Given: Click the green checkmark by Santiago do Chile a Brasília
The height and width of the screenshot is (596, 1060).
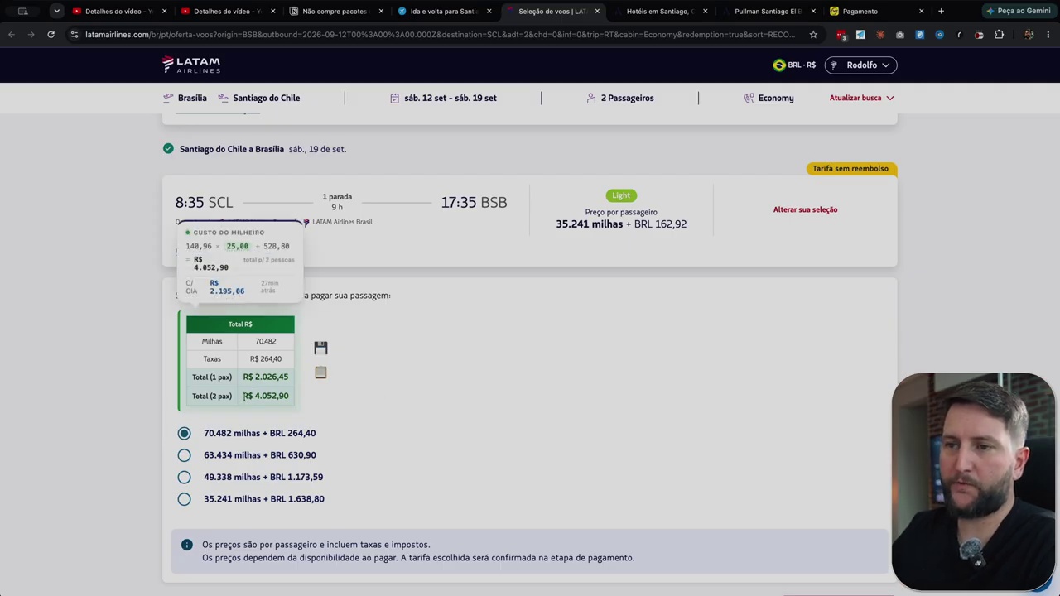Looking at the screenshot, I should (168, 149).
